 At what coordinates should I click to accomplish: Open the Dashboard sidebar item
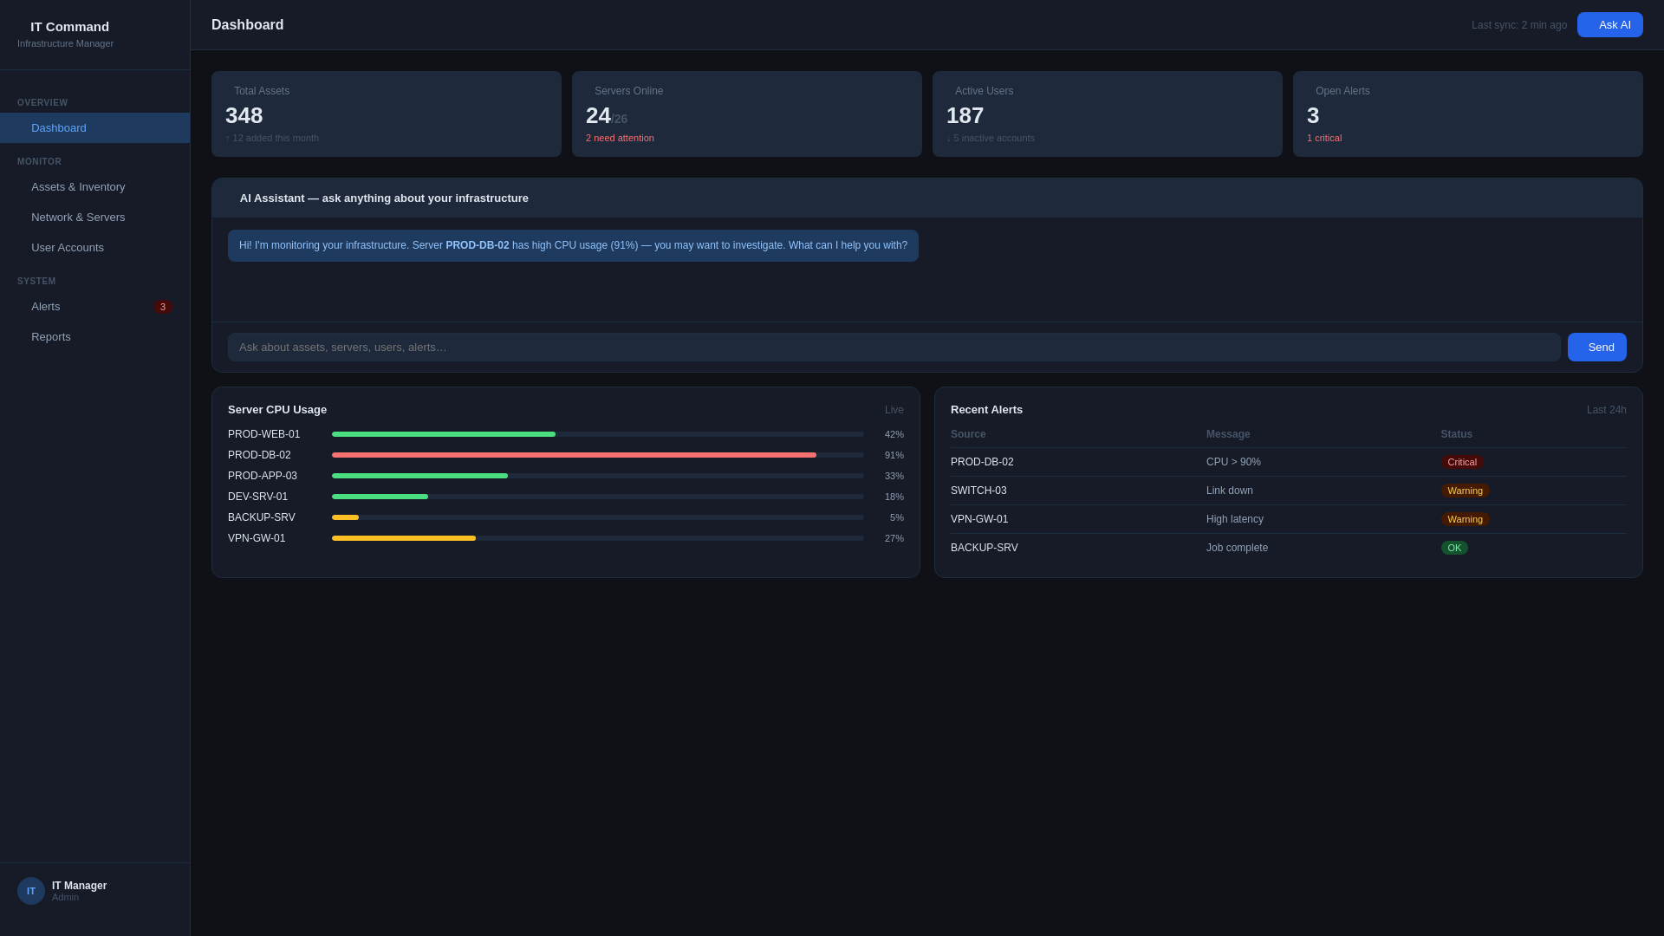94,128
